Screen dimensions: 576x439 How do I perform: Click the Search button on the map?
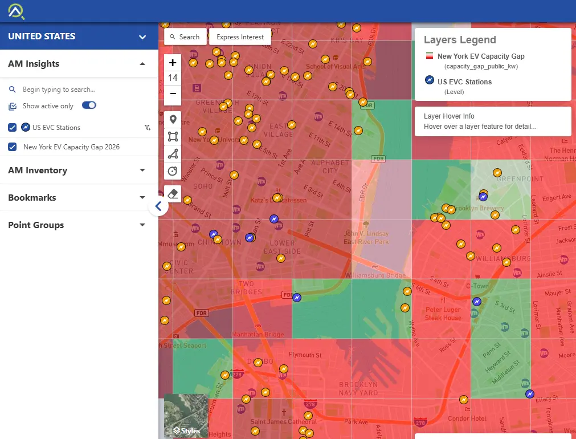pyautogui.click(x=185, y=37)
